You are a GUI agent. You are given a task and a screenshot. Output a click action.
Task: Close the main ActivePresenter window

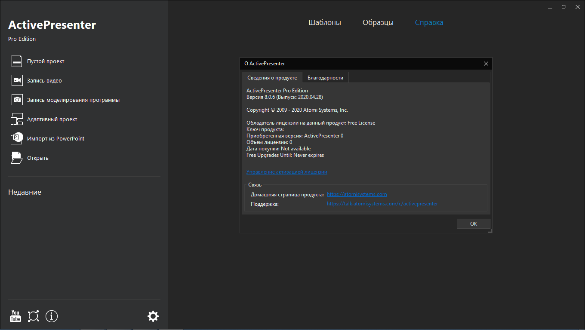pos(577,7)
